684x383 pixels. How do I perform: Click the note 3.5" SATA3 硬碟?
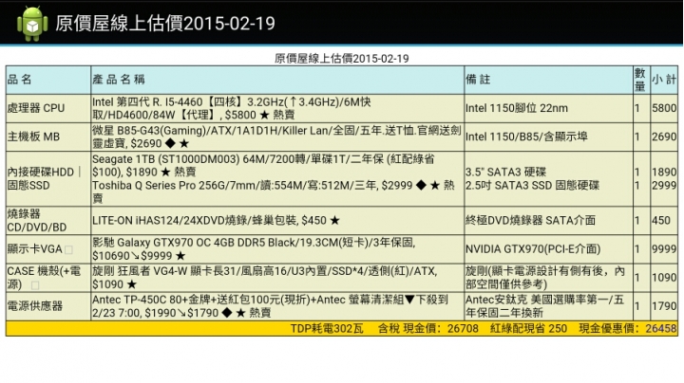coord(505,172)
